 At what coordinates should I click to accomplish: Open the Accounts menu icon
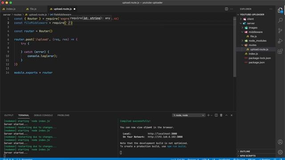click(280, 142)
